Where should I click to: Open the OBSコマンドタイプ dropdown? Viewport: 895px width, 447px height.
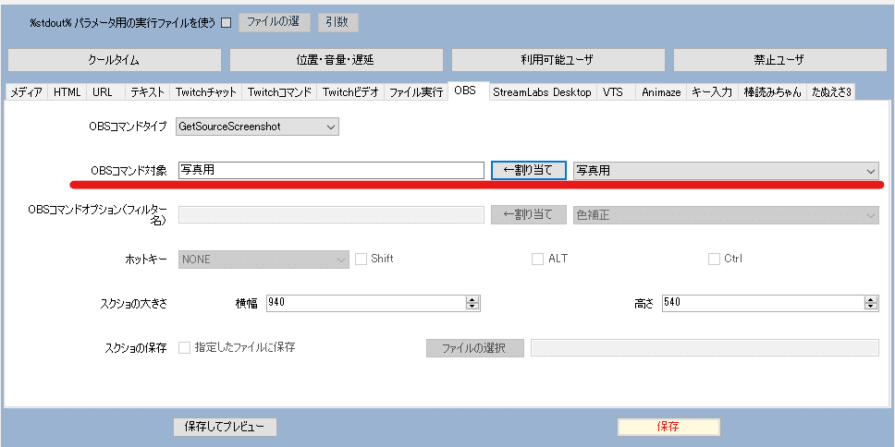pyautogui.click(x=257, y=127)
